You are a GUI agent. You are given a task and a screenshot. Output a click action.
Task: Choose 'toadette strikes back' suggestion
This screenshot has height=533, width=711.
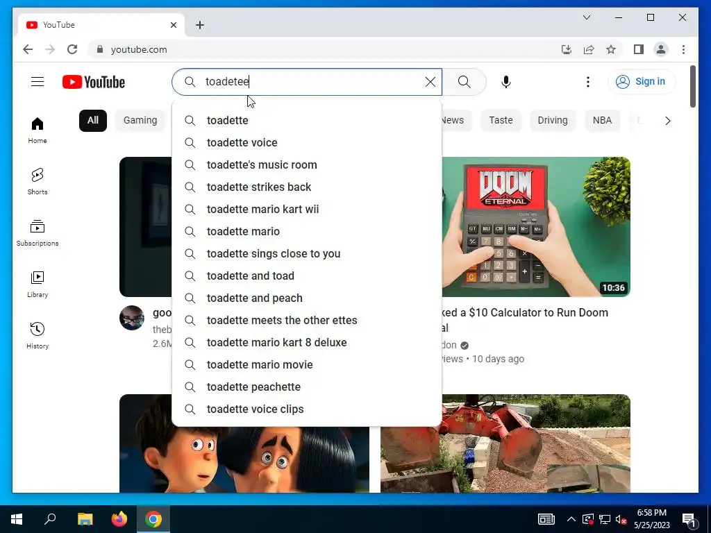point(307,187)
